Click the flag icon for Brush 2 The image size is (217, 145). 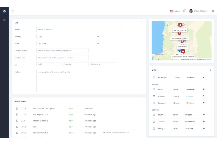204,115
